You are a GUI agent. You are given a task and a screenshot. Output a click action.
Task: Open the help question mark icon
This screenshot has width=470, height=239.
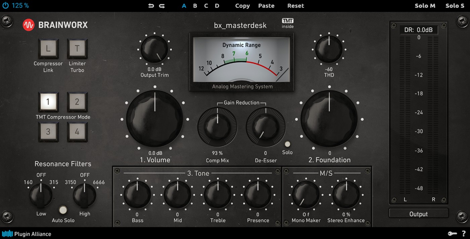click(464, 233)
